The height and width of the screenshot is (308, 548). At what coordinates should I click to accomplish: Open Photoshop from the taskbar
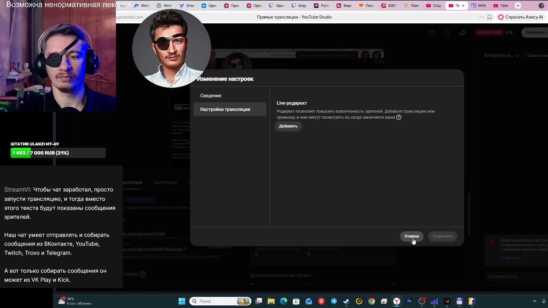[409, 301]
